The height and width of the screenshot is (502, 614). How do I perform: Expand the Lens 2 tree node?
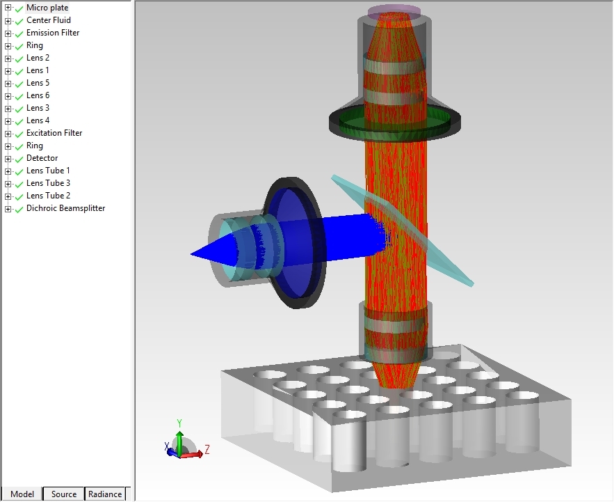pyautogui.click(x=8, y=58)
